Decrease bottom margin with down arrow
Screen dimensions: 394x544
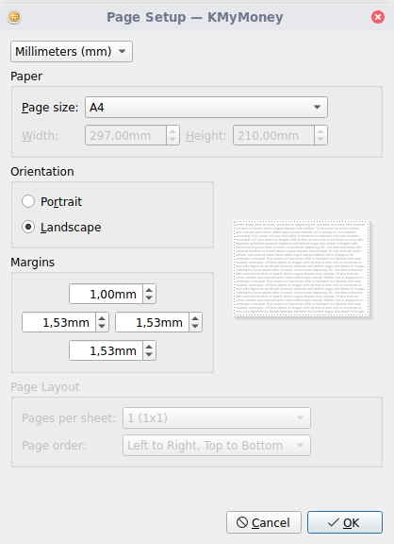(149, 355)
